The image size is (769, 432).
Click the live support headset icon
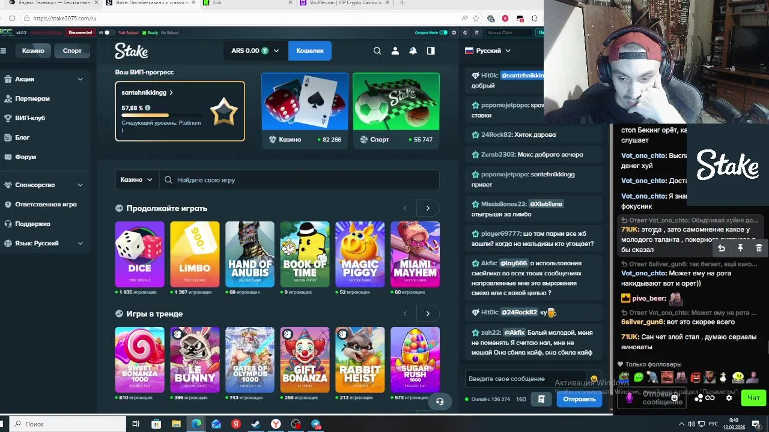pos(440,401)
